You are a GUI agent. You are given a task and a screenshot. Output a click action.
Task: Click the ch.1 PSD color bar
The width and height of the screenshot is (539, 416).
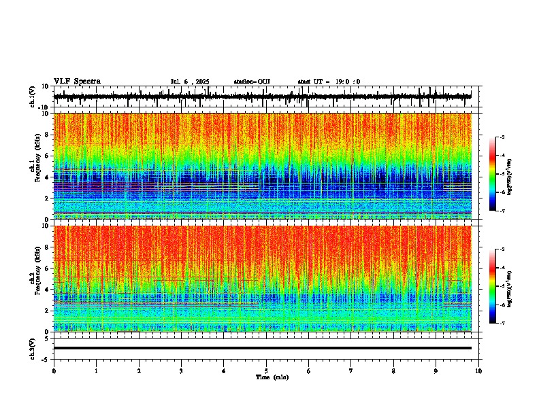[x=492, y=174]
